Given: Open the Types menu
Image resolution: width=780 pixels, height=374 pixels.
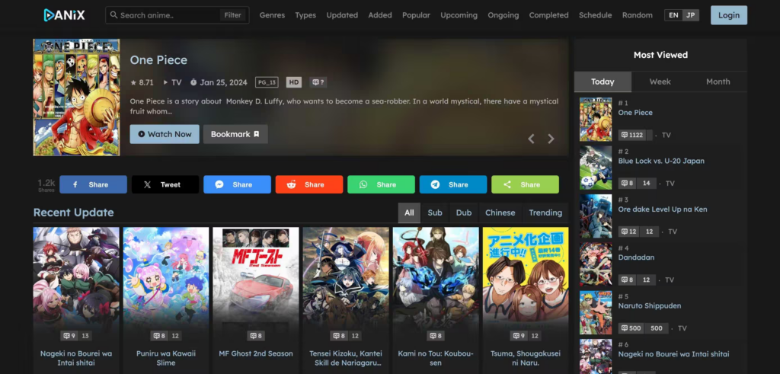Looking at the screenshot, I should [305, 15].
